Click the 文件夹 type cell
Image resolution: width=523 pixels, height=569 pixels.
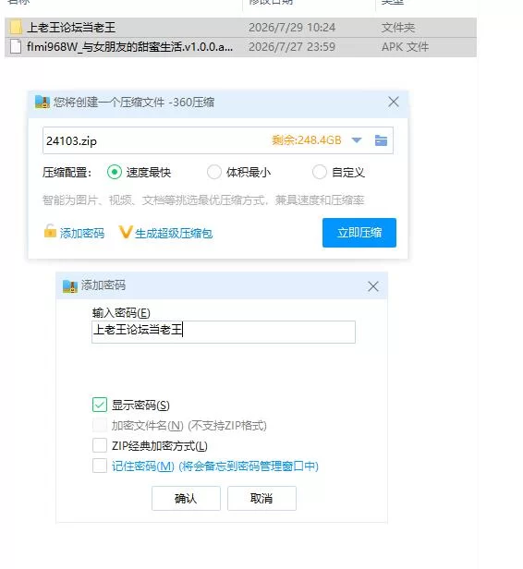click(397, 28)
